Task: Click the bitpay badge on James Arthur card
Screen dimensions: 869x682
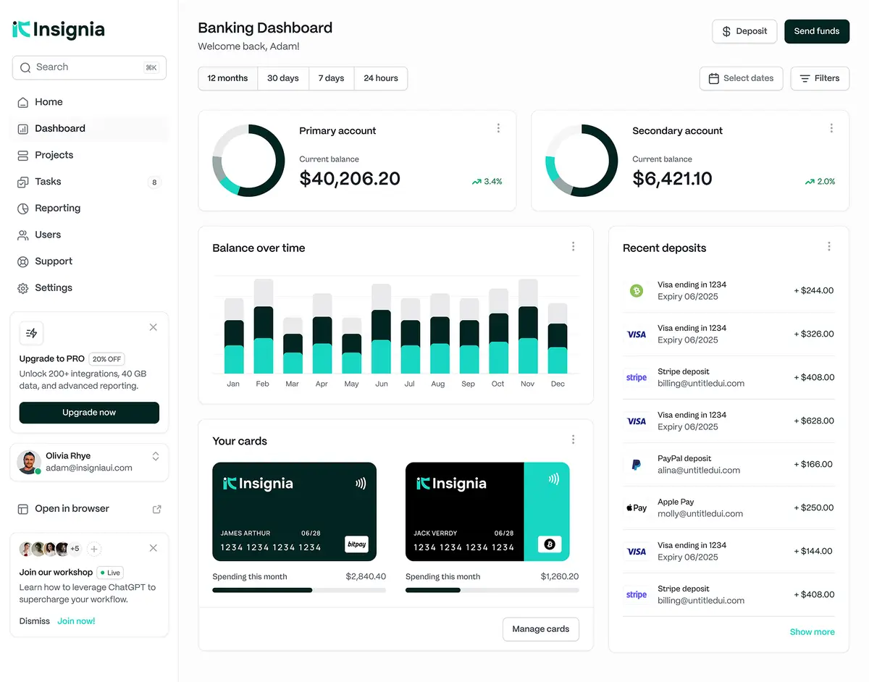Action: [356, 544]
